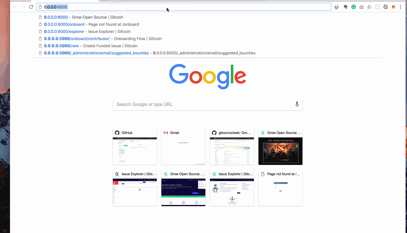Click the Search Google or type URL box
407x233 pixels.
click(208, 104)
